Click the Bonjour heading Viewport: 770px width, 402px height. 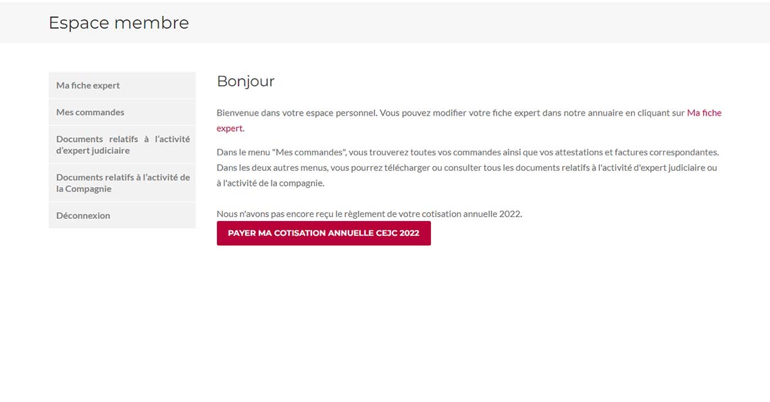click(x=246, y=81)
